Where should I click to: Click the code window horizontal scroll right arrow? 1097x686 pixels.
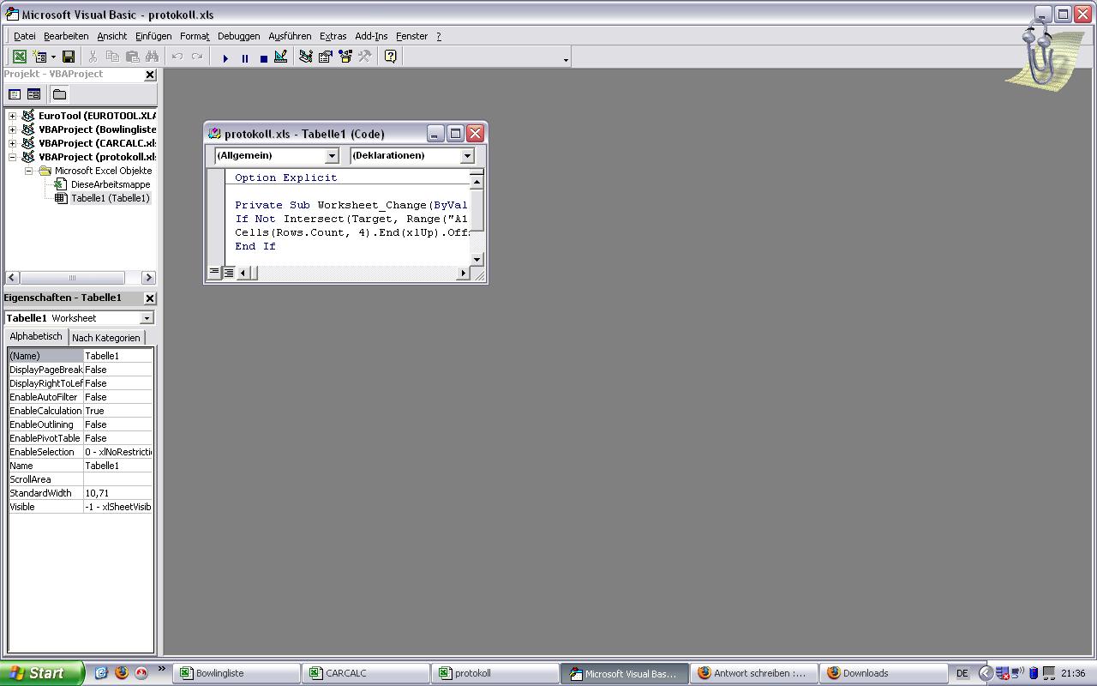coord(464,273)
